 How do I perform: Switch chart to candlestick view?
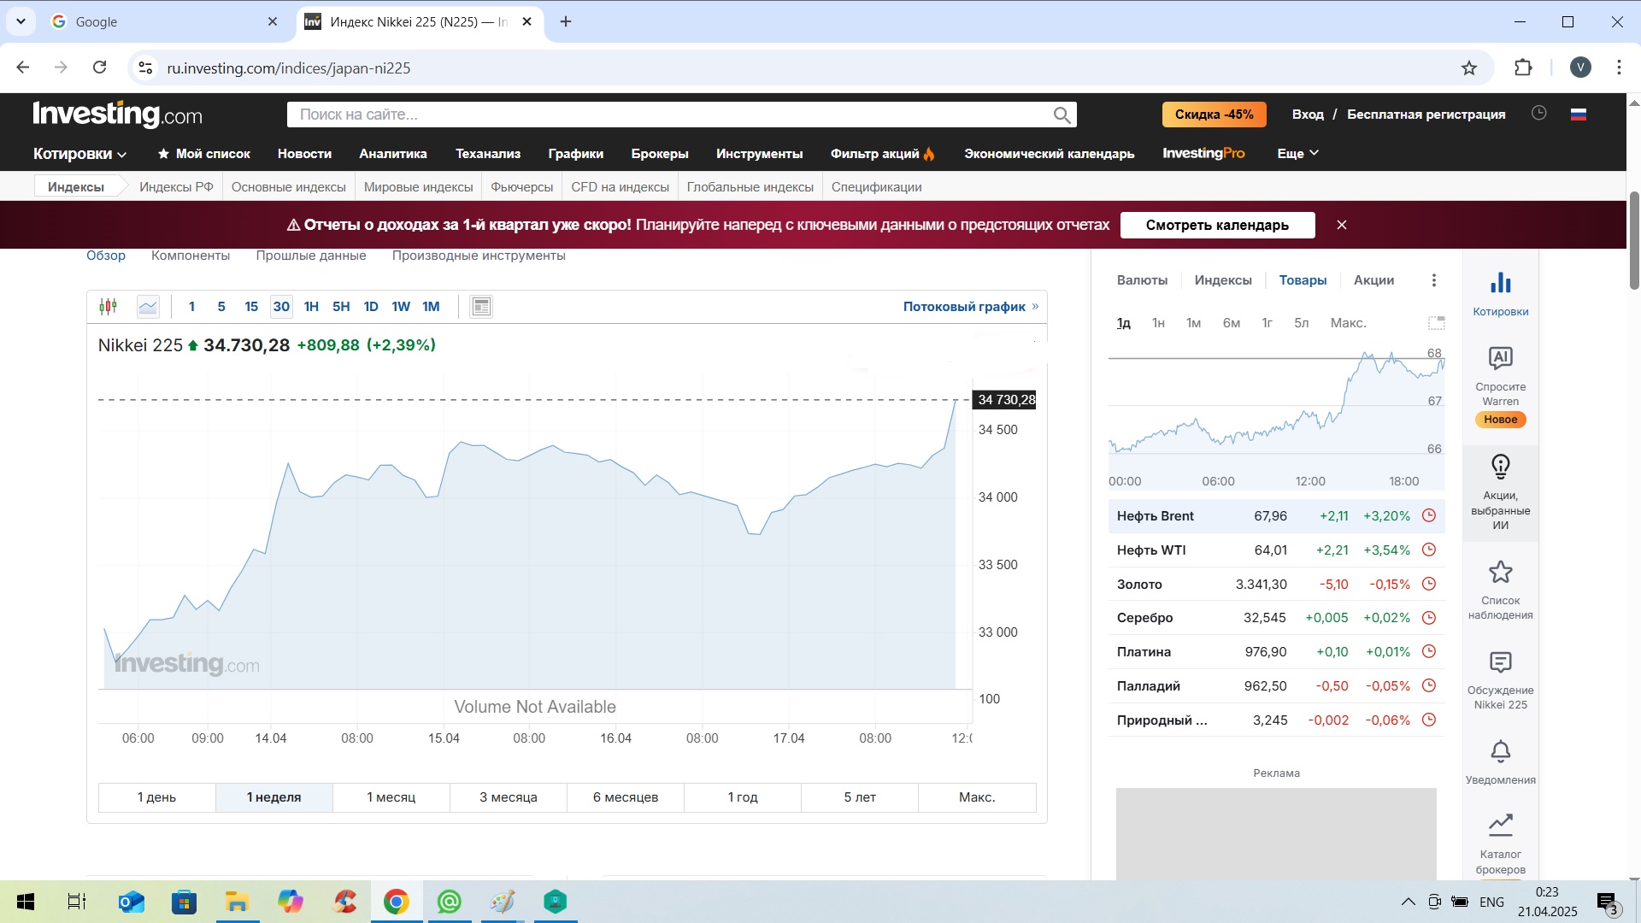108,306
